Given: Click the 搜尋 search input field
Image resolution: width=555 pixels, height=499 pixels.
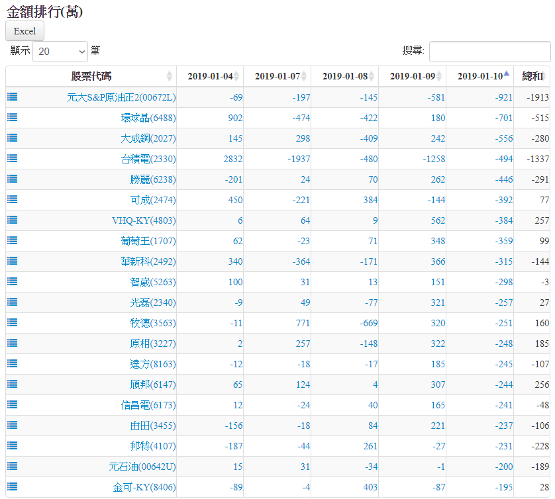Looking at the screenshot, I should pos(489,51).
